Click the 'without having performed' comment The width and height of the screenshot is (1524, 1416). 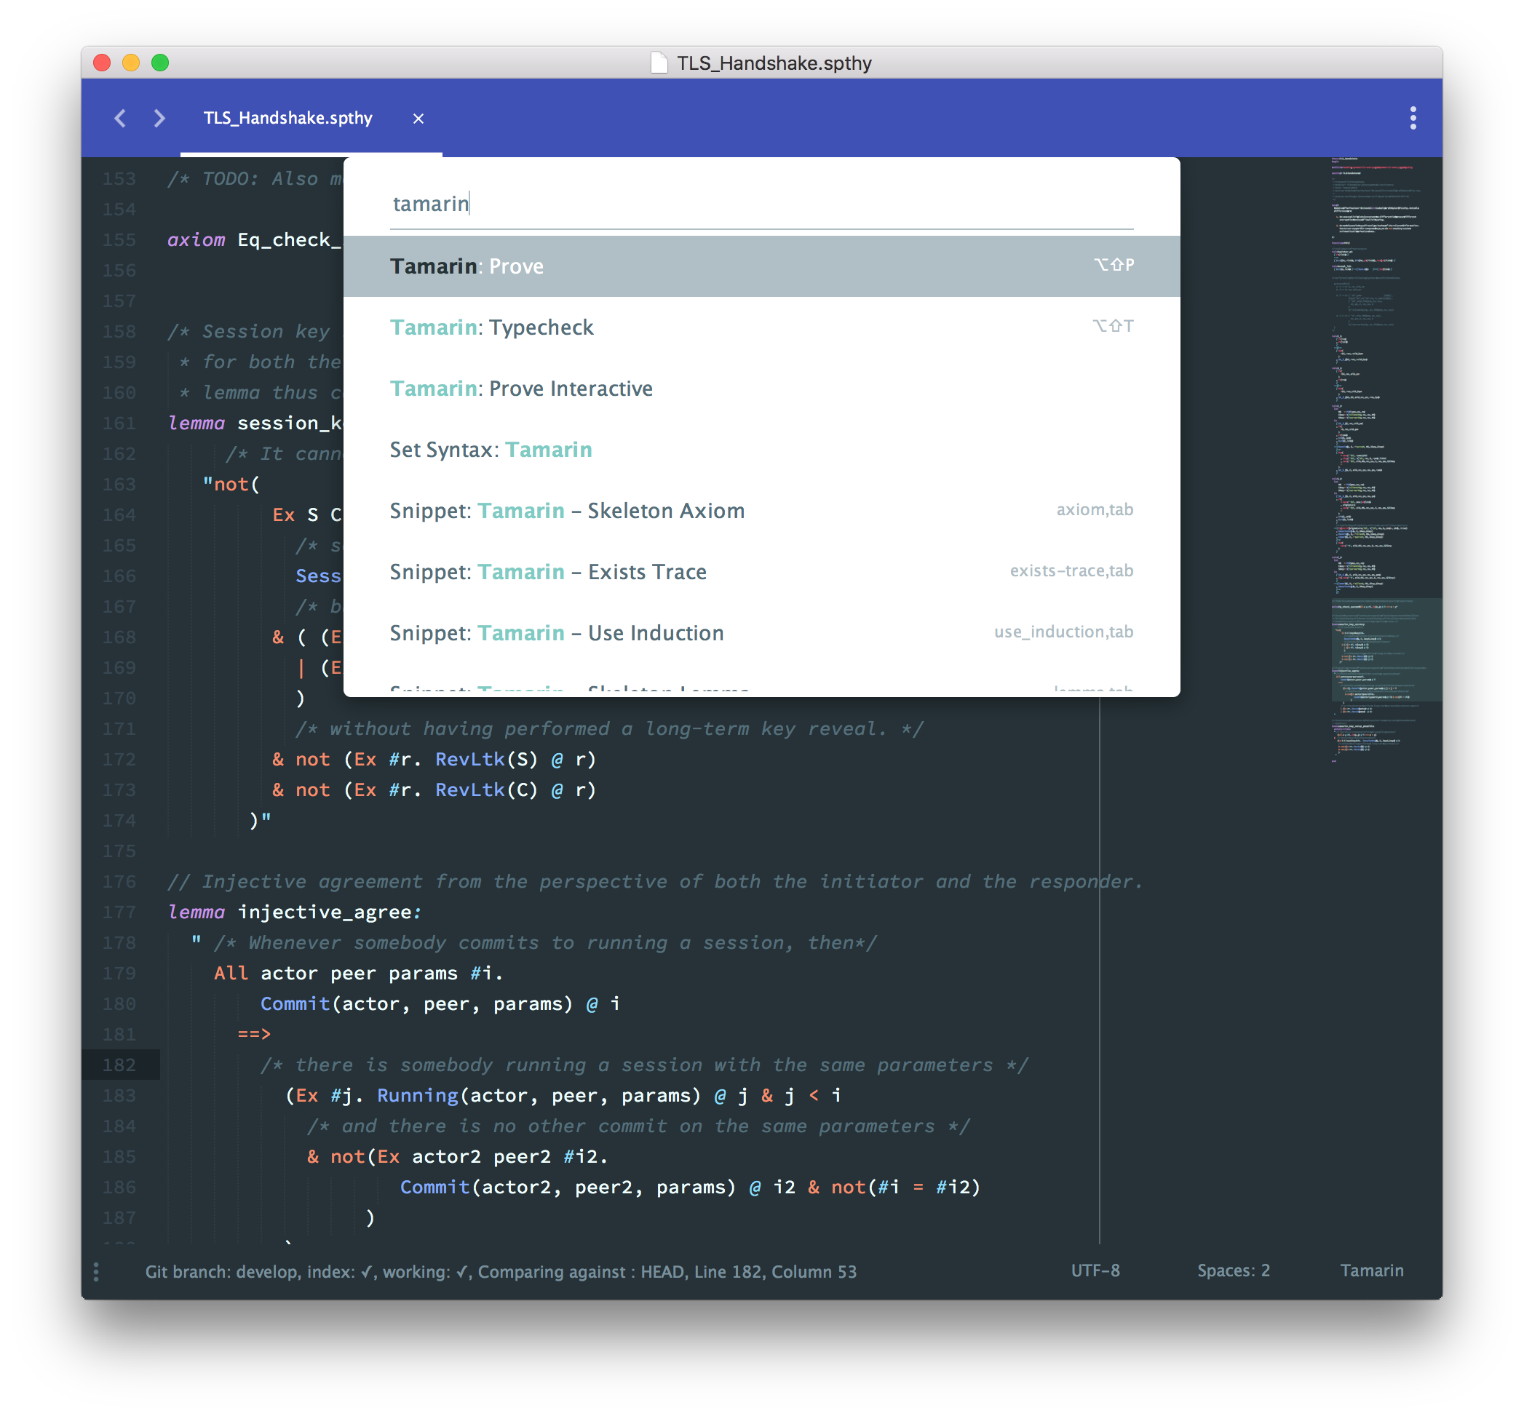coord(609,728)
